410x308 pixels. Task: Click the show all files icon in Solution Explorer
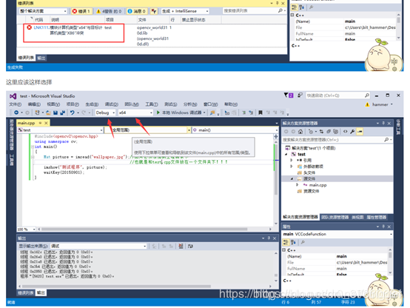(336, 132)
